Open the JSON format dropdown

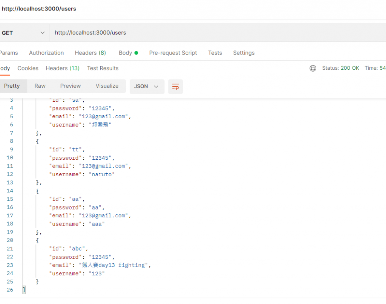point(147,86)
